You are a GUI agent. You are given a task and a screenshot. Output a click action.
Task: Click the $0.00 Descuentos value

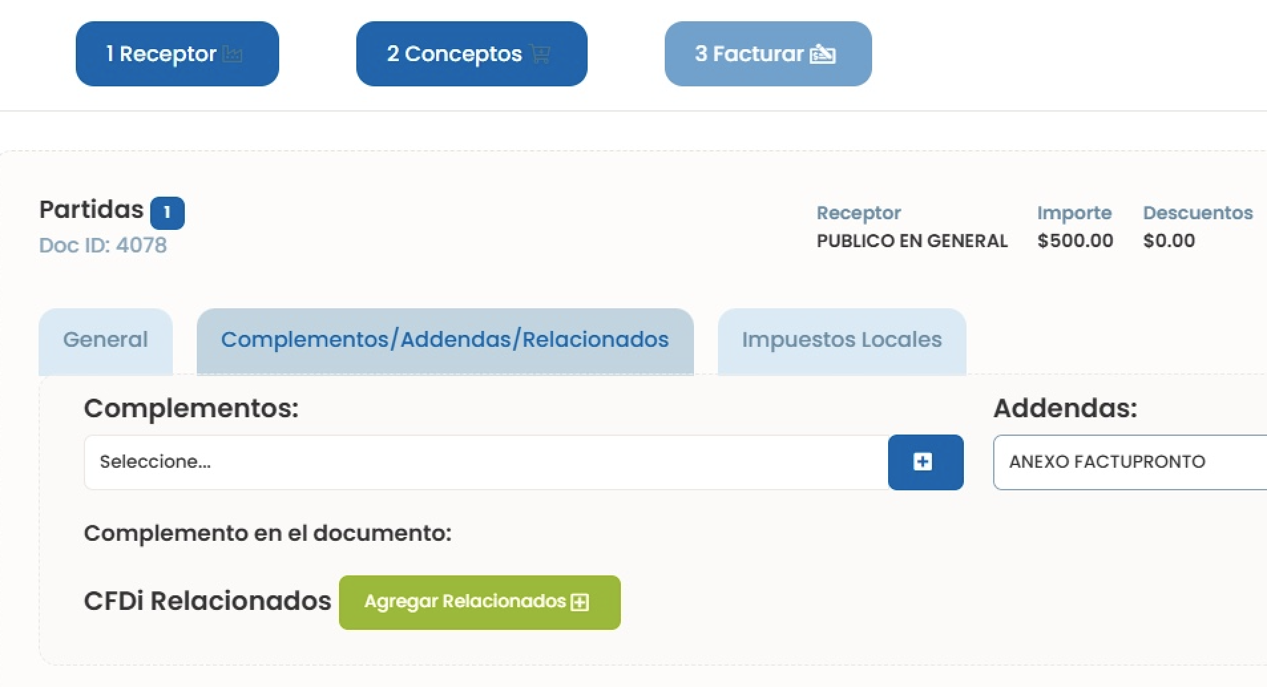click(x=1169, y=241)
